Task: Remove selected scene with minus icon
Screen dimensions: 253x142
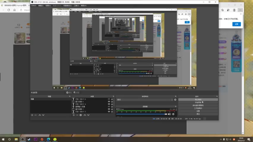Action: point(35,115)
